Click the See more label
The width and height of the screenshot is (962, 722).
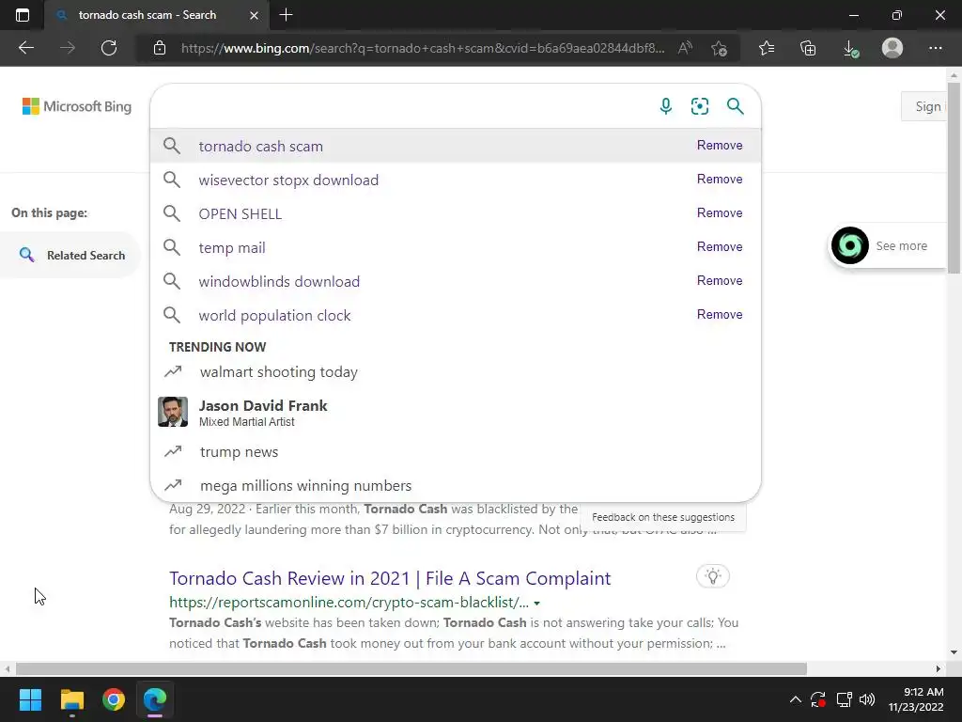coord(901,245)
